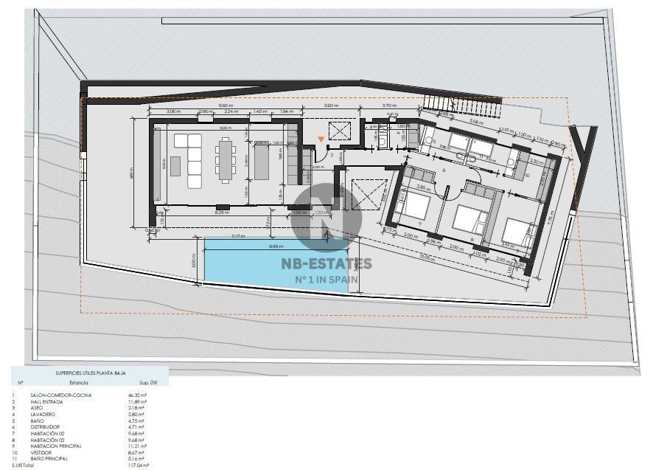
Task: Select the 'ASEO' row label
Action: (x=37, y=408)
